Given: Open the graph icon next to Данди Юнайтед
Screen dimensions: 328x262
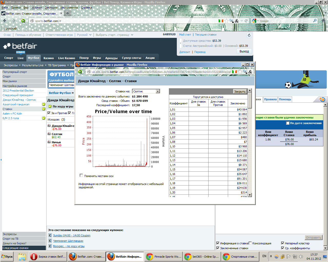Looking at the screenshot, I should (49, 126).
